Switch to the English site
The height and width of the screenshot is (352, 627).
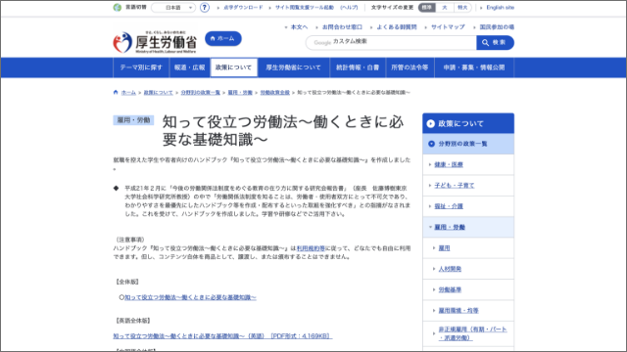[x=501, y=8]
